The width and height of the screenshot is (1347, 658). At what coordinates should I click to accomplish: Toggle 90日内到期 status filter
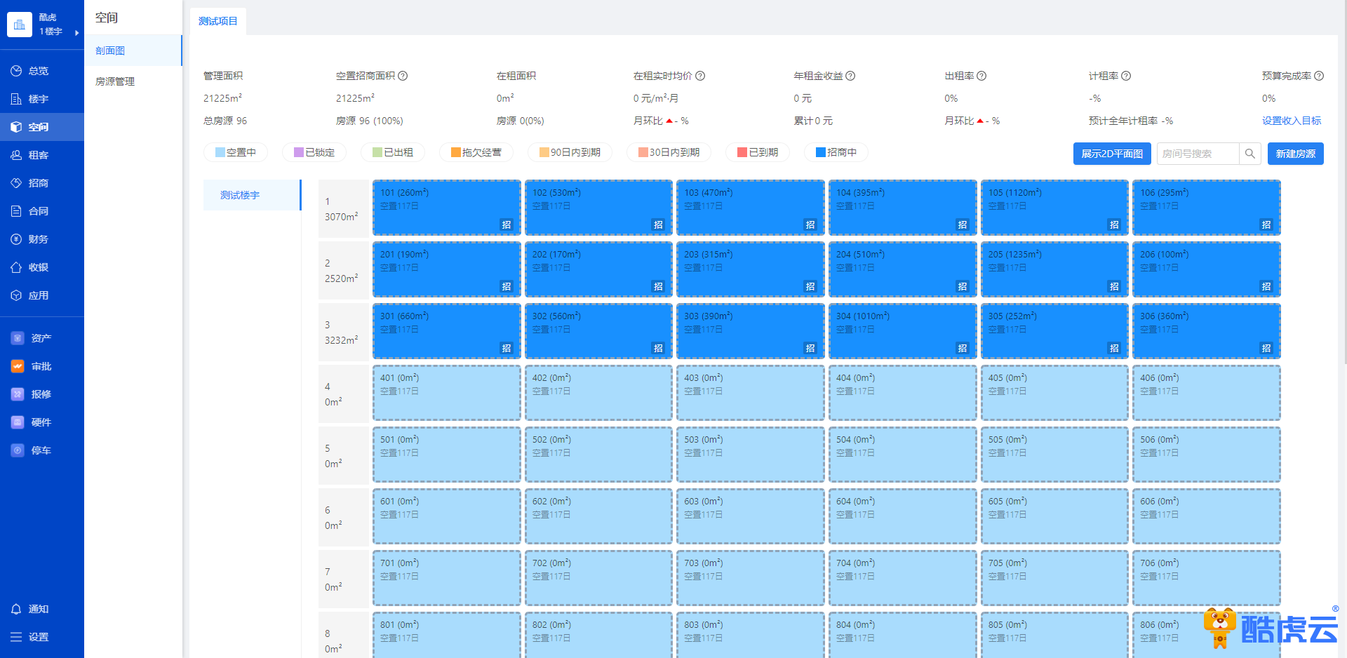[570, 152]
